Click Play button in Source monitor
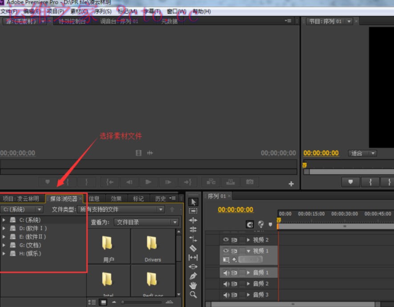This screenshot has width=394, height=307. pyautogui.click(x=148, y=182)
